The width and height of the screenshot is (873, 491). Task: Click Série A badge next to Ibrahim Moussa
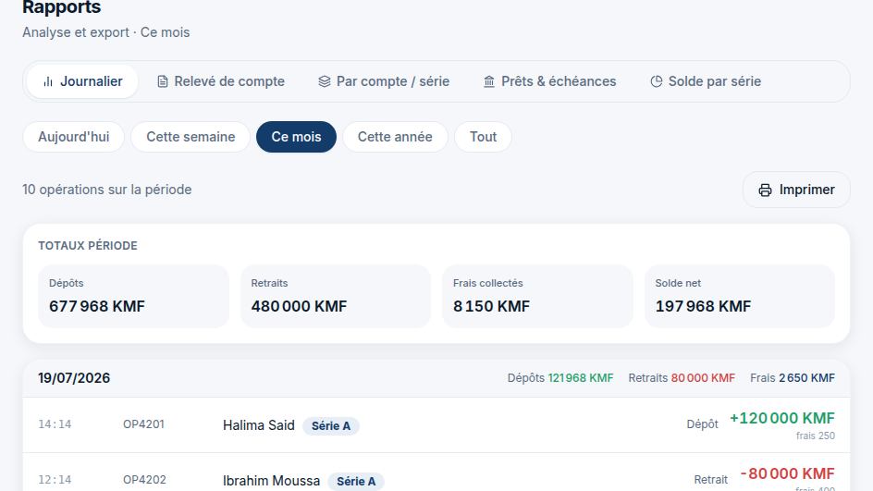pyautogui.click(x=356, y=482)
